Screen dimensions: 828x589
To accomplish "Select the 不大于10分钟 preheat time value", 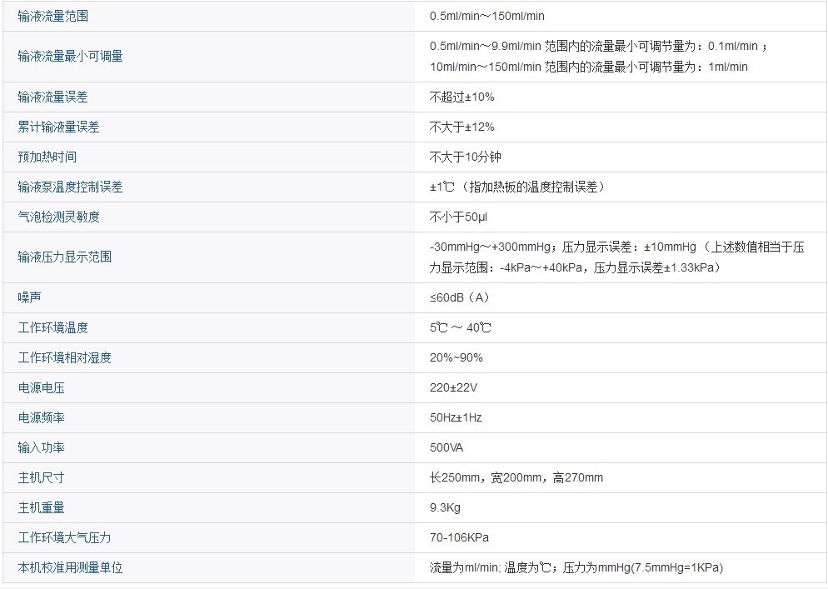I will [465, 157].
